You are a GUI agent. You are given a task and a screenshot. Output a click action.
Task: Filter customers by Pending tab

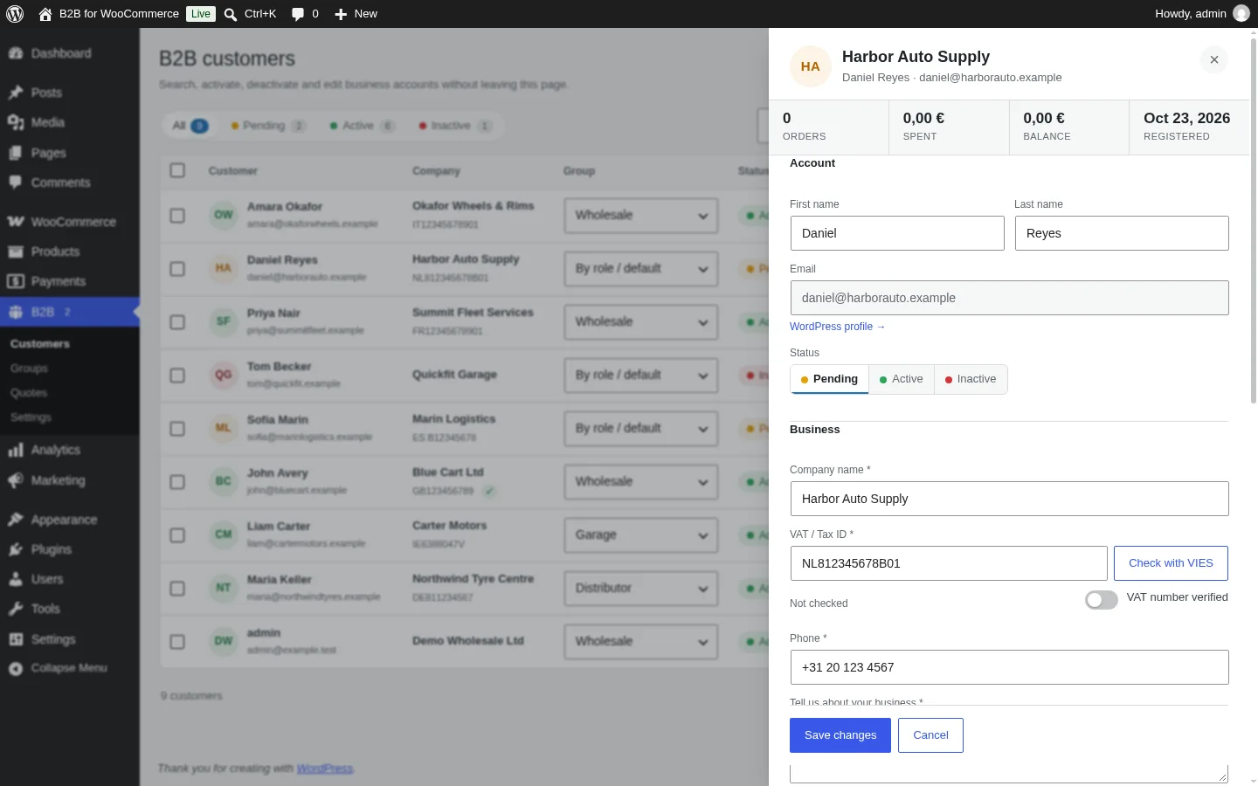(267, 126)
